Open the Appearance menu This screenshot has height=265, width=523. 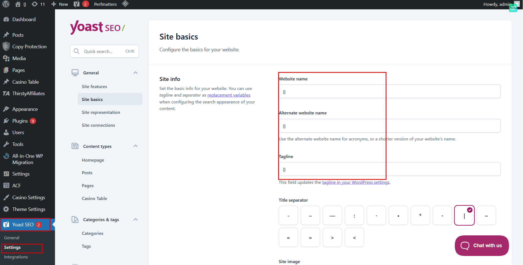(x=25, y=109)
